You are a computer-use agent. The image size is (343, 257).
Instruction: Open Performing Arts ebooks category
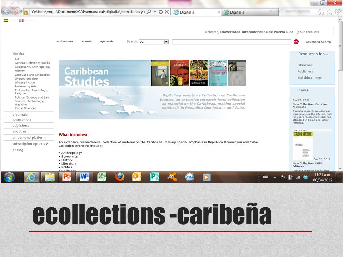[26, 86]
